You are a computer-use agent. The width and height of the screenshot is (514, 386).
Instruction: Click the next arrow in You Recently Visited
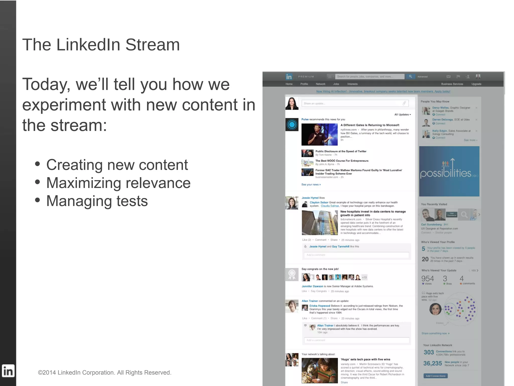pyautogui.click(x=479, y=215)
